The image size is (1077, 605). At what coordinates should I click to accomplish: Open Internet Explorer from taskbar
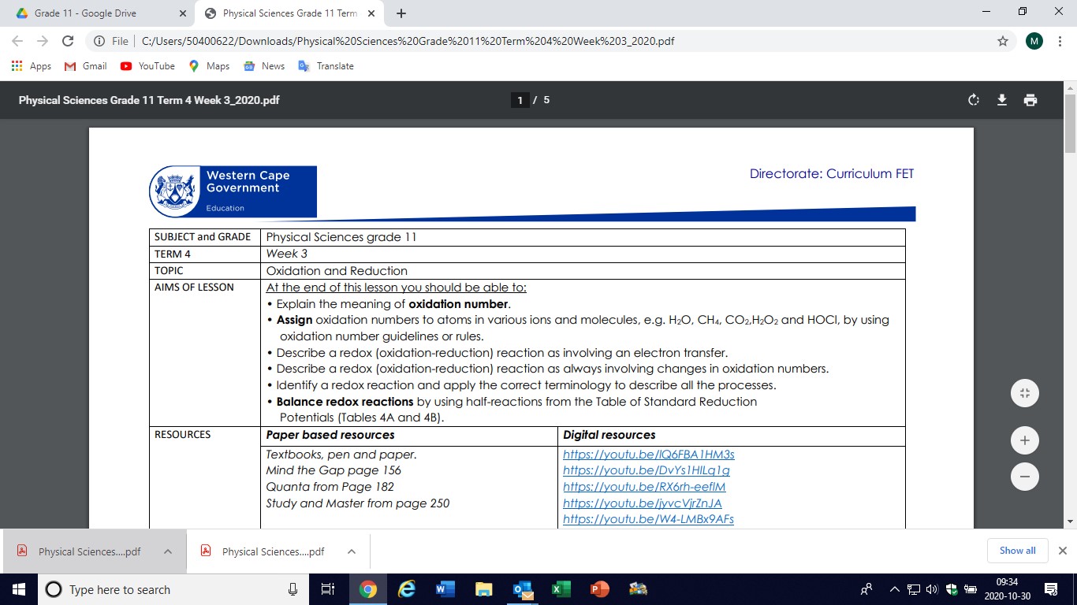click(407, 589)
